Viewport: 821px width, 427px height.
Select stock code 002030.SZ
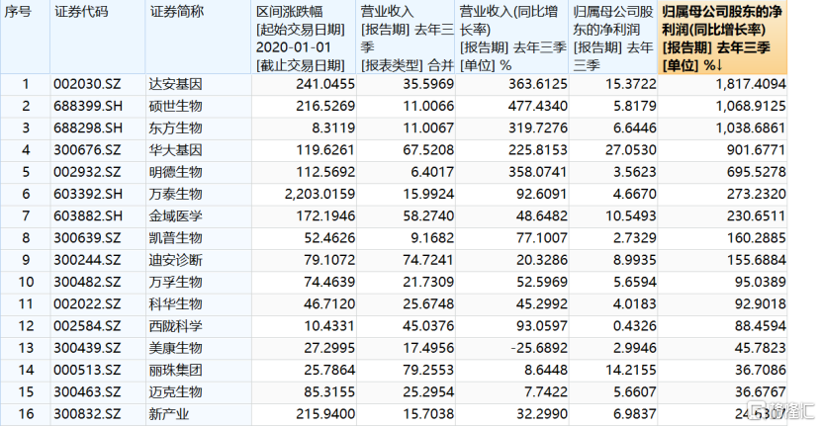coord(87,84)
